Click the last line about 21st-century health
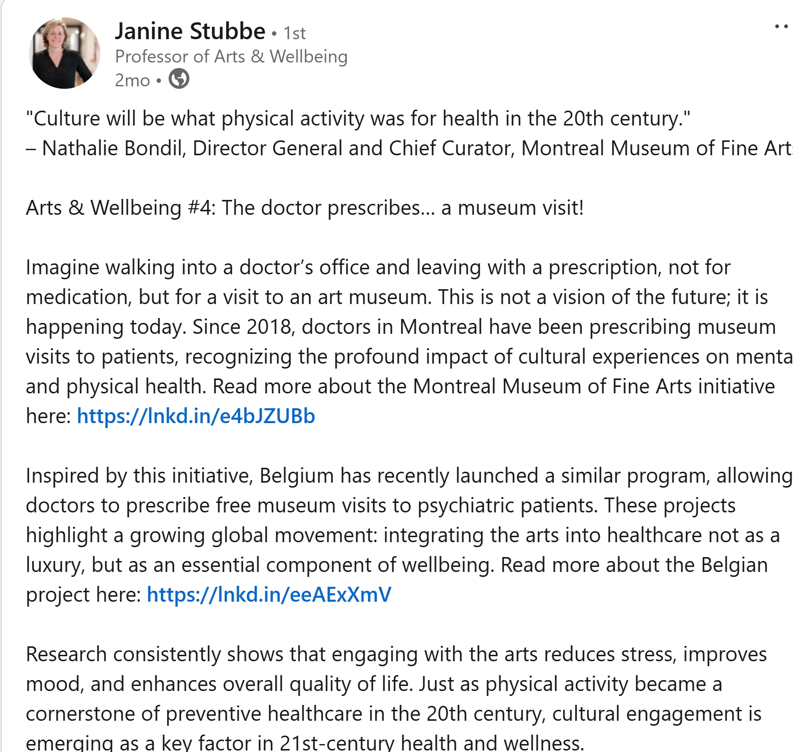The width and height of the screenshot is (793, 752). click(305, 742)
